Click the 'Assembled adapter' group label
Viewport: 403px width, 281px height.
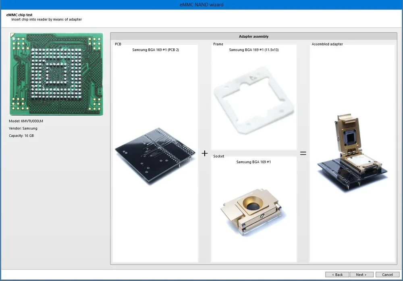tap(327, 44)
